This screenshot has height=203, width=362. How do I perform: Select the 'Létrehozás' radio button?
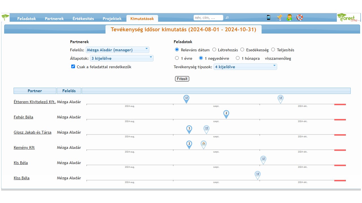point(214,50)
